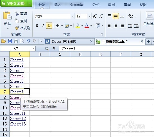Open the 审阅 ribbon tab

point(127,5)
